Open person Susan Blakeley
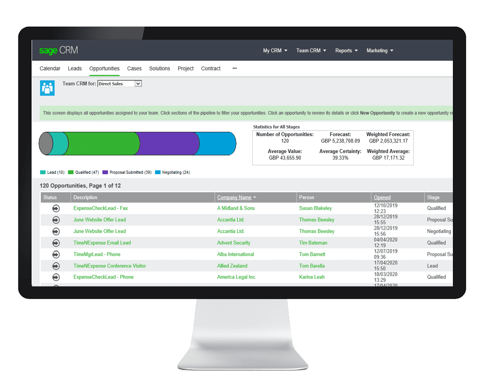The image size is (485, 388). point(315,208)
